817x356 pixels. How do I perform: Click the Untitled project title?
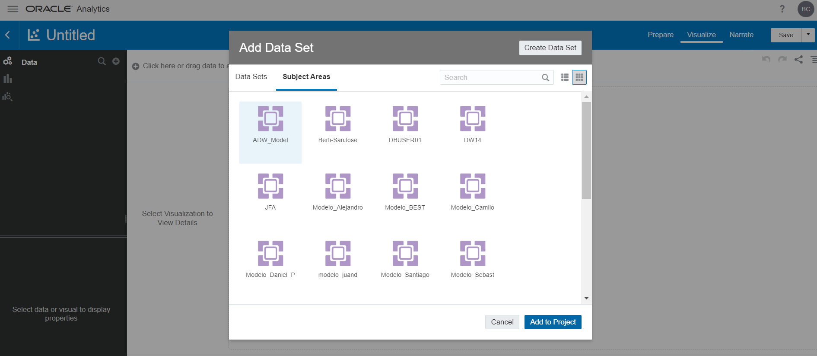71,35
